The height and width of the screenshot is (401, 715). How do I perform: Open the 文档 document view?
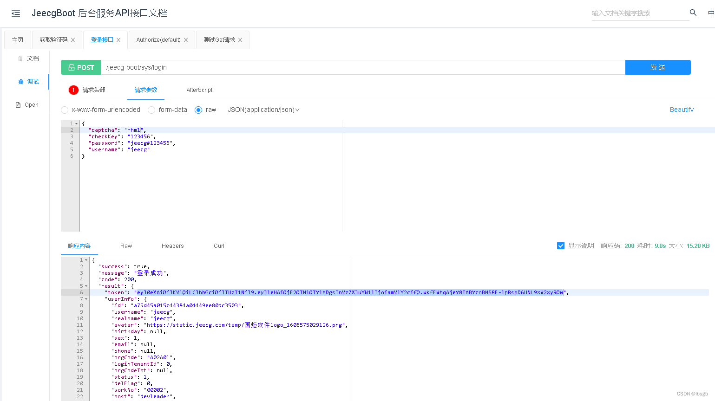[x=28, y=58]
